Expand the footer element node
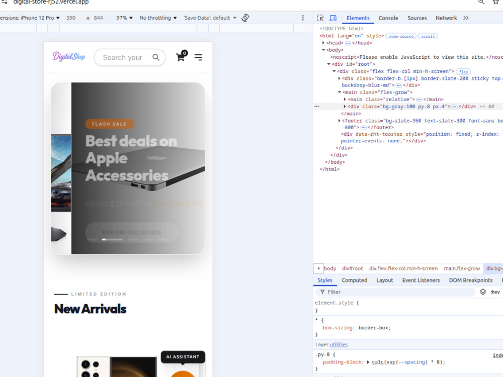503x377 pixels. click(x=340, y=121)
